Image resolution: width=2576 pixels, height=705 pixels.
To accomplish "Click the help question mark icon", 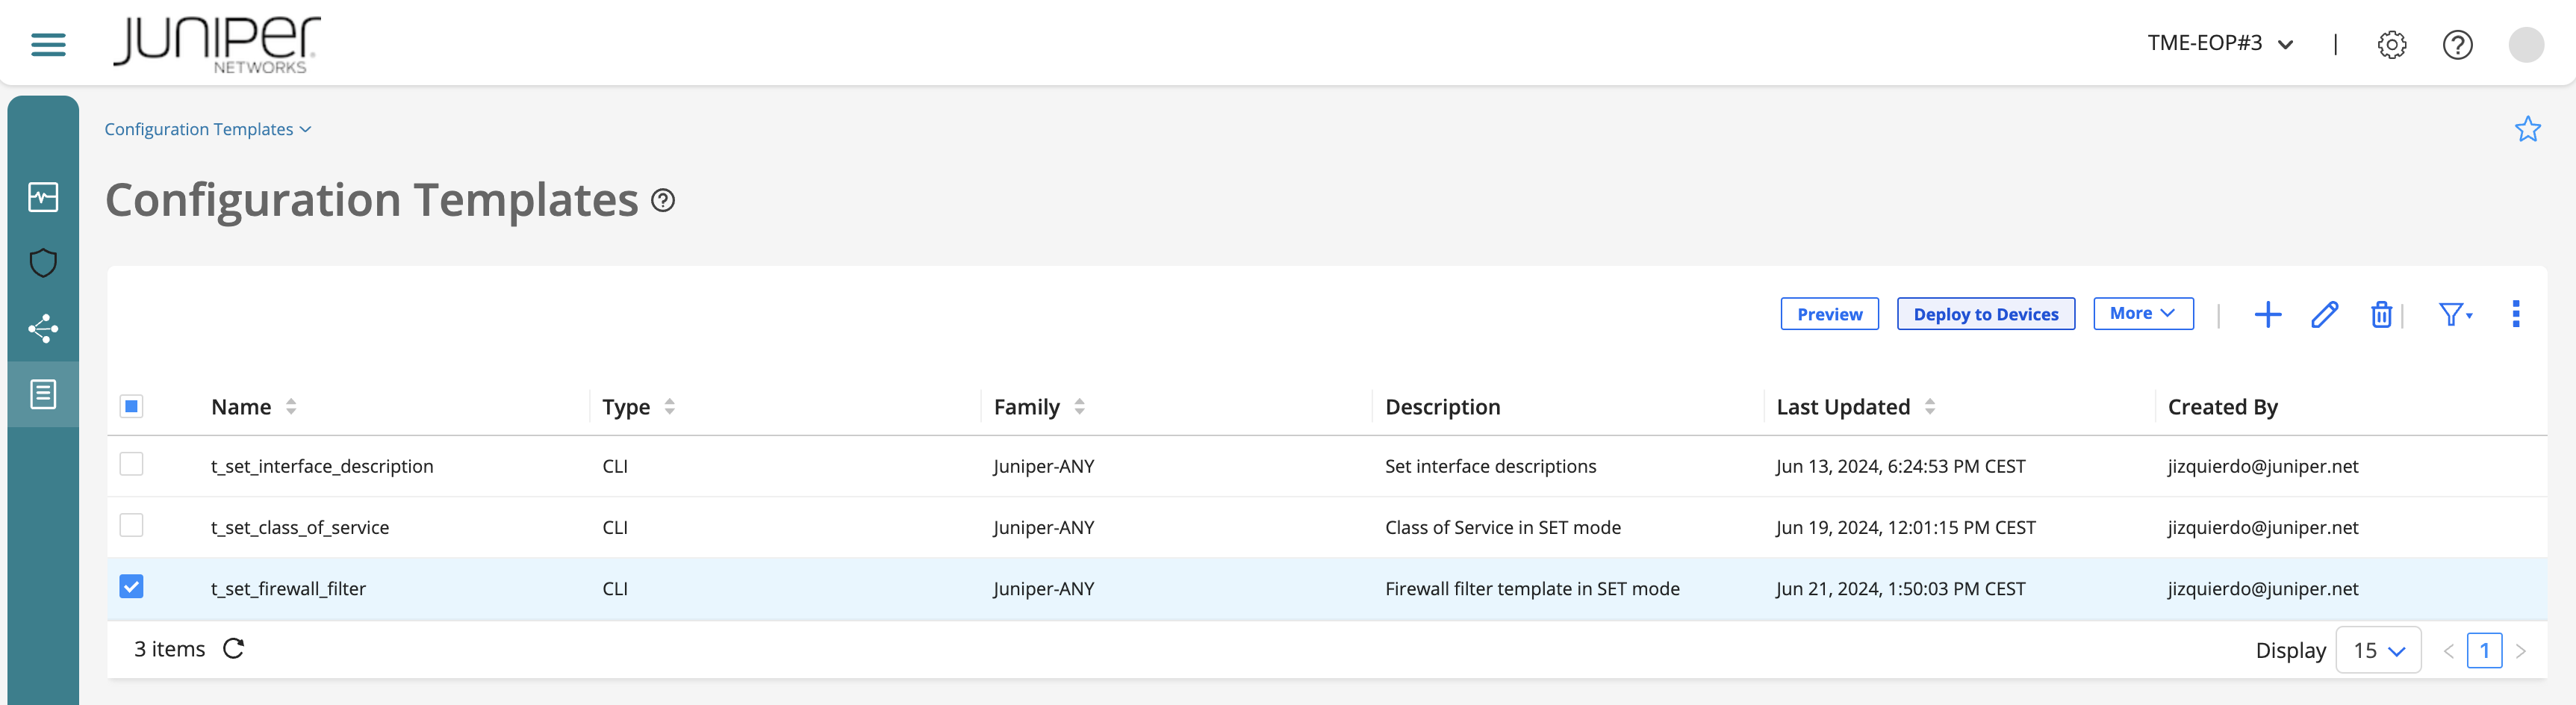I will pos(2457,43).
